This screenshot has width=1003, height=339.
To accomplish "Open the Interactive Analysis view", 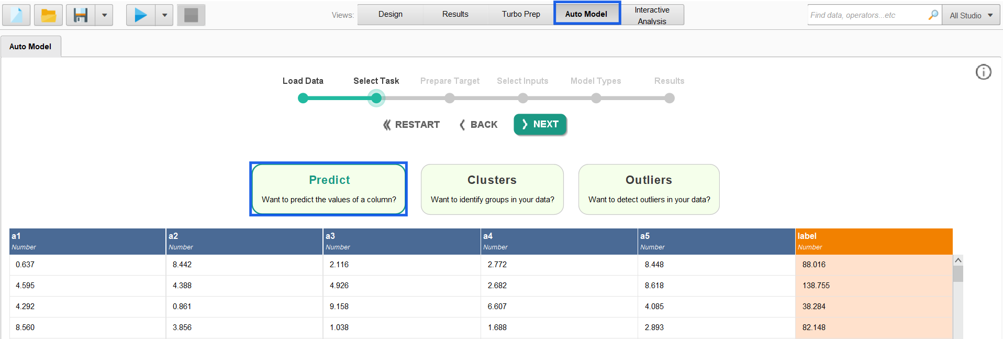I will (x=652, y=15).
